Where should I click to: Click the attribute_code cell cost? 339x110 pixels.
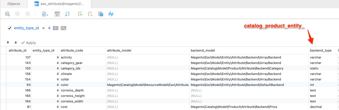83,107
